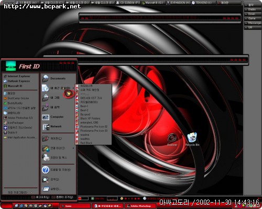This screenshot has width=262, height=209.
Task: Open Intel Application Accelerator entry
Action: coord(20,137)
